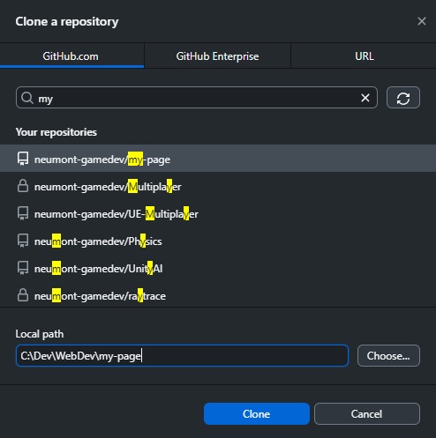Click the lock icon beside raytrace repository
436x438 pixels.
pyautogui.click(x=23, y=295)
